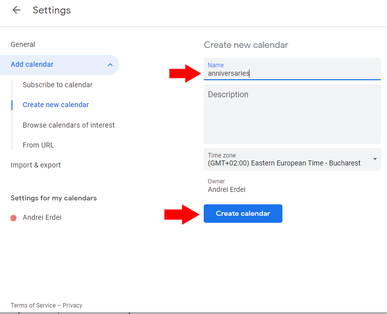Click the Name field containing anniversaries
The height and width of the screenshot is (314, 387).
coord(292,73)
